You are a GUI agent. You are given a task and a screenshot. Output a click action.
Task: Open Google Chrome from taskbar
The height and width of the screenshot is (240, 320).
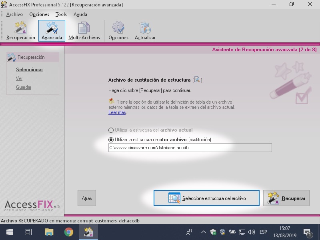69,232
